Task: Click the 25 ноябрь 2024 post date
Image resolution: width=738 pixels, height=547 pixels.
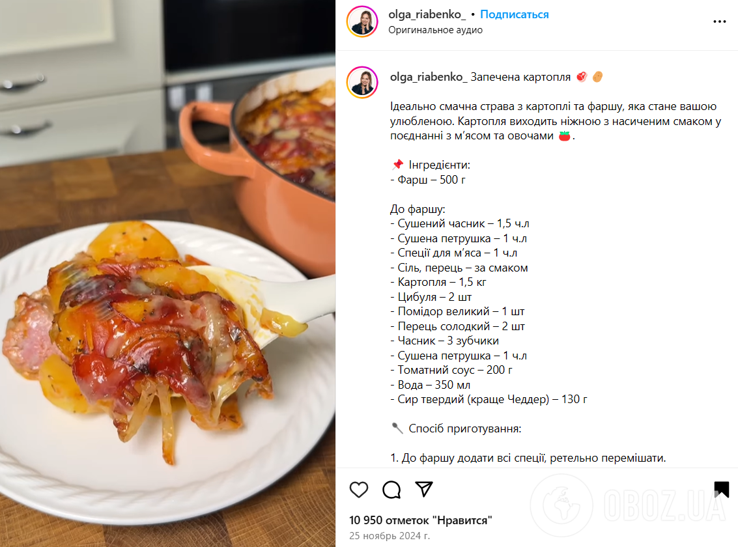Action: (390, 536)
